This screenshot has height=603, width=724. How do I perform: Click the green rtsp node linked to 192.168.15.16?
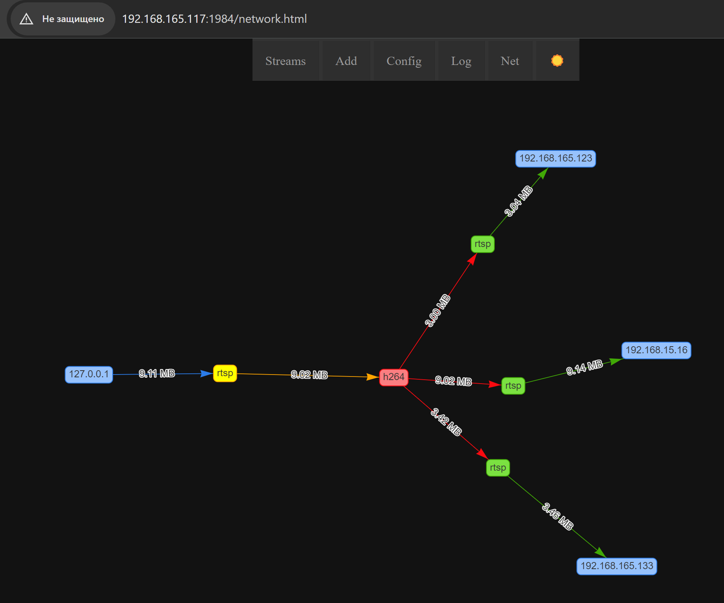pyautogui.click(x=513, y=386)
